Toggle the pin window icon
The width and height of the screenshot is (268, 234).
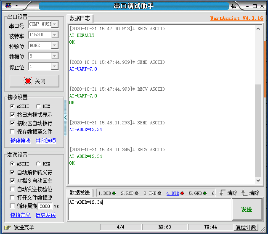[x=234, y=6]
